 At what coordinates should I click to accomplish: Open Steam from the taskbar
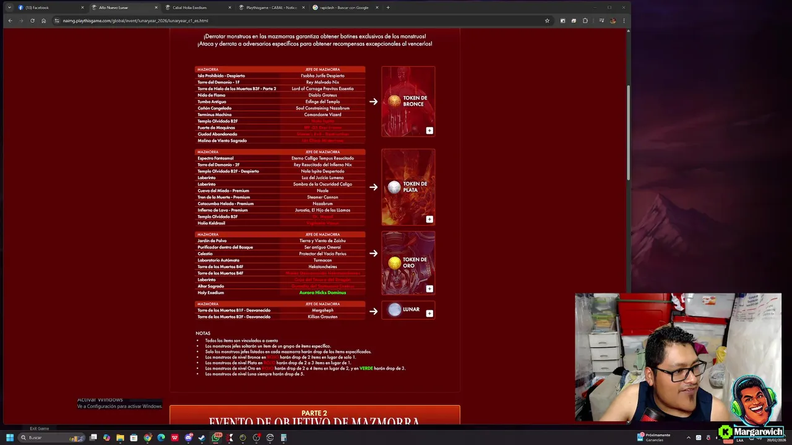click(x=202, y=438)
